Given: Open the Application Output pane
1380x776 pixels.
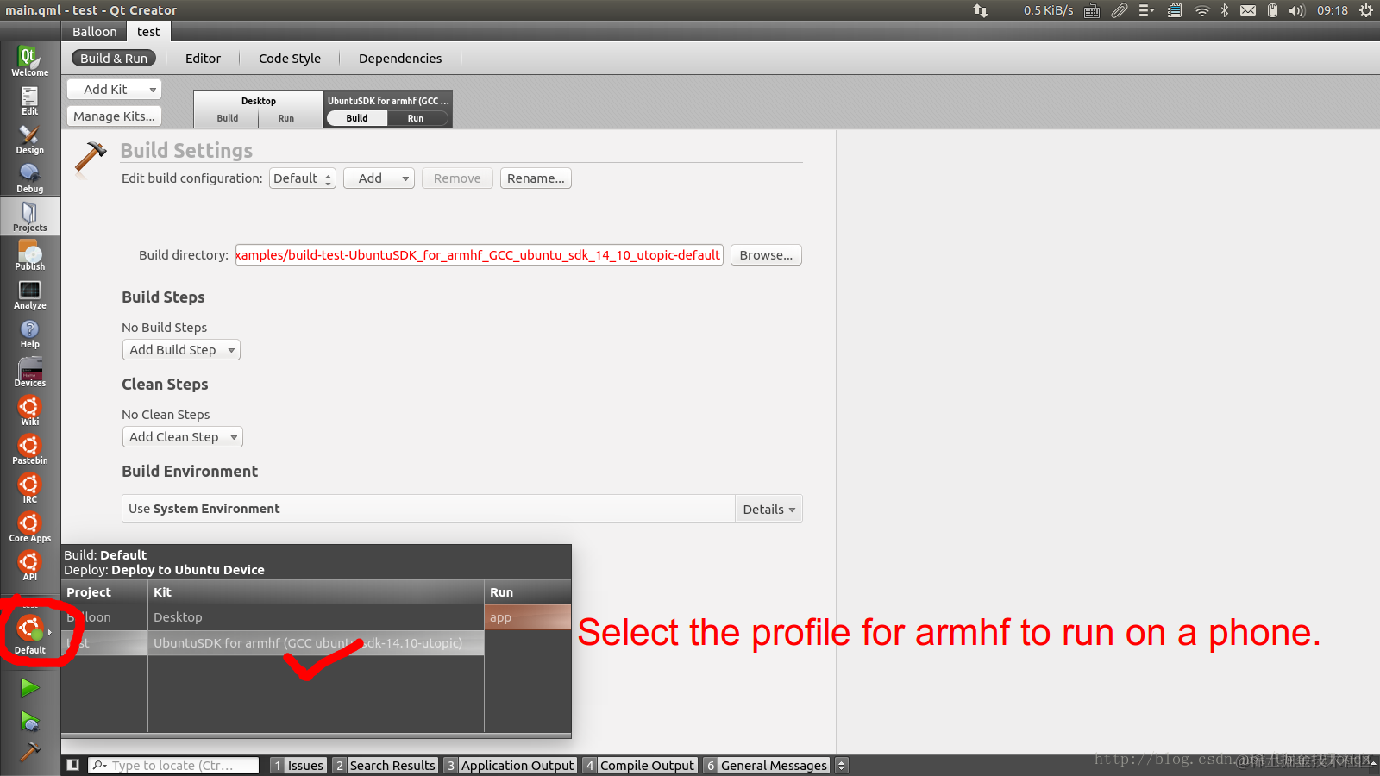Looking at the screenshot, I should tap(510, 765).
